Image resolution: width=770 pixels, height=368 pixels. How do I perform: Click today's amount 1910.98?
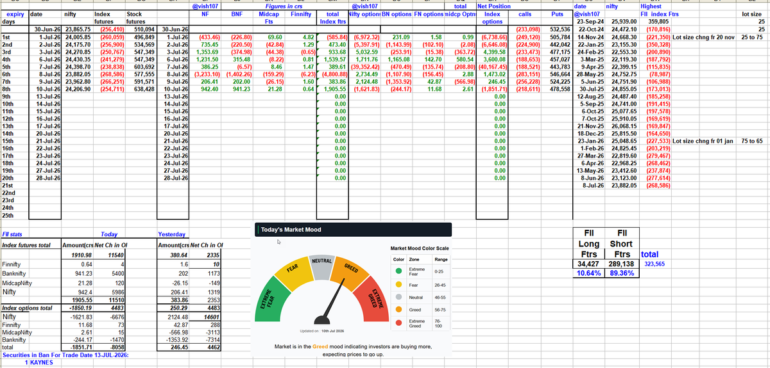point(81,255)
